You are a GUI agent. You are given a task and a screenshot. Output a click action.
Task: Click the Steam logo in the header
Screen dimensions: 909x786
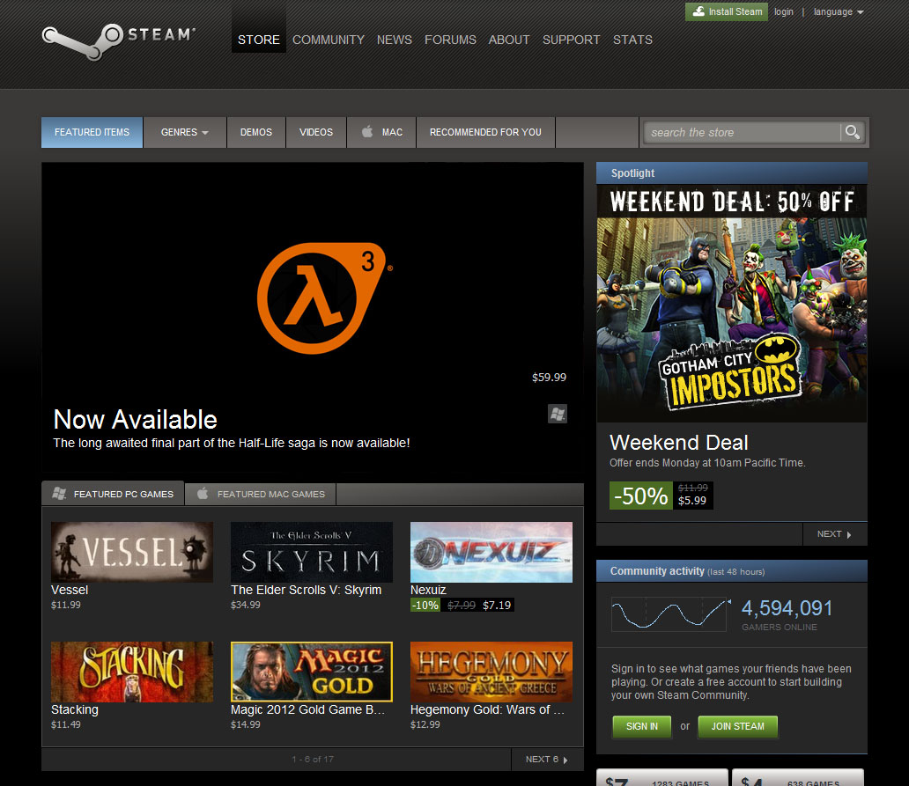pos(119,41)
